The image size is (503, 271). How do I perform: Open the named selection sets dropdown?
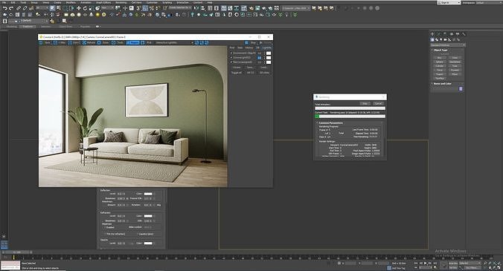point(180,7)
